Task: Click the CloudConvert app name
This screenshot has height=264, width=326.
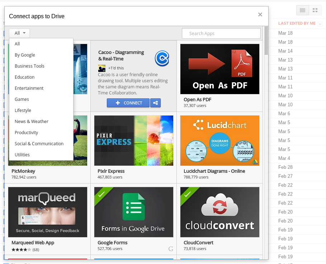Action: click(x=199, y=243)
